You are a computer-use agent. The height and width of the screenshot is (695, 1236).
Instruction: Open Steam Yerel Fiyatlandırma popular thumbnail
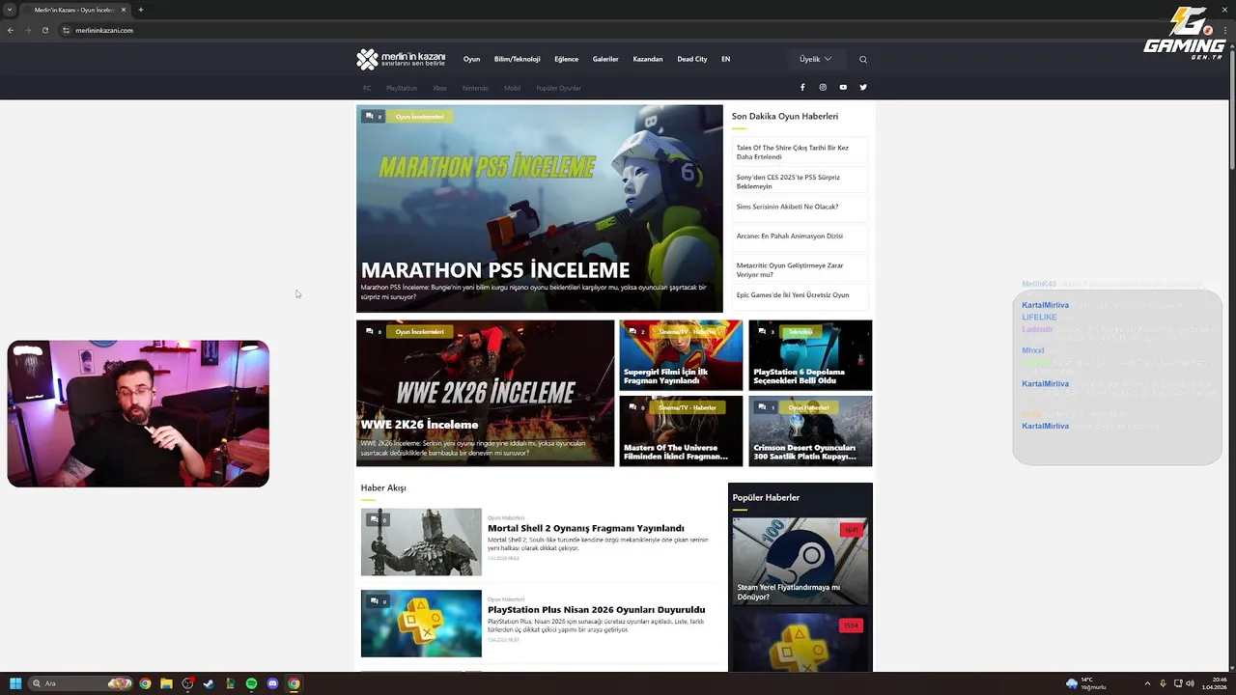(801, 561)
